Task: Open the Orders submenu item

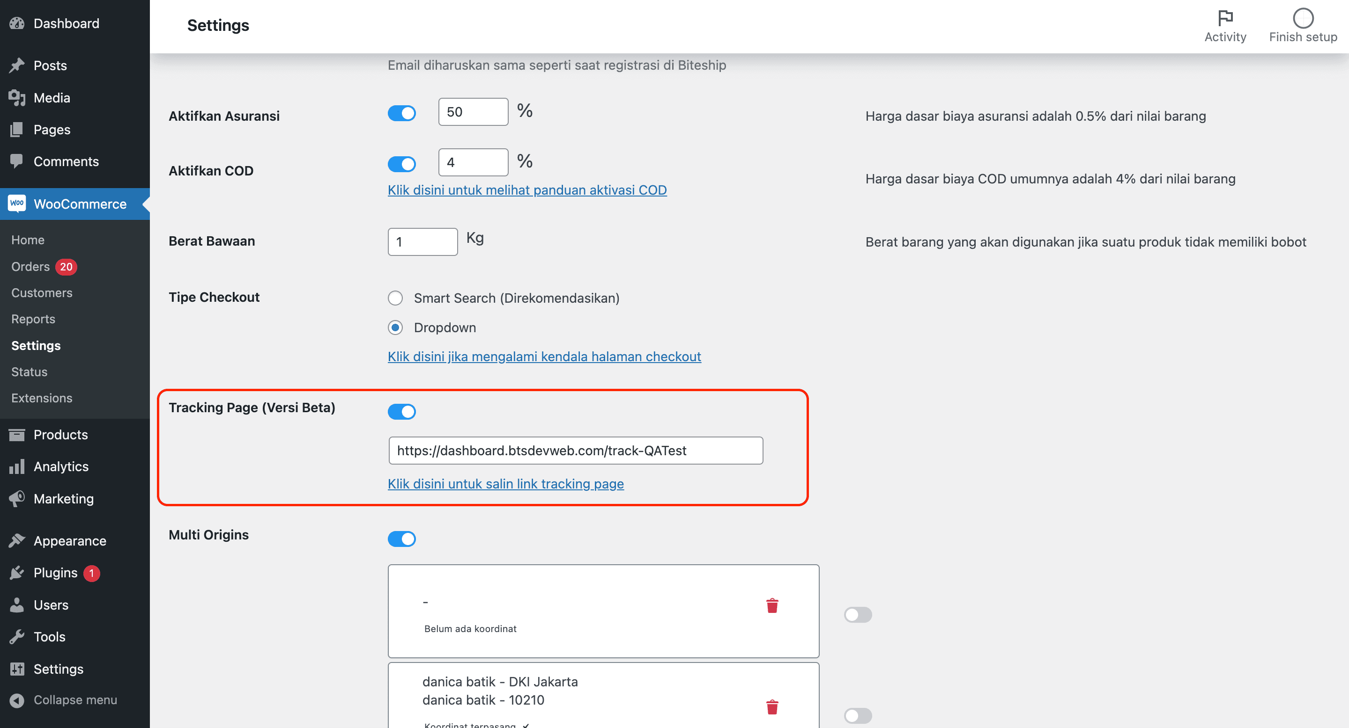Action: 30,267
